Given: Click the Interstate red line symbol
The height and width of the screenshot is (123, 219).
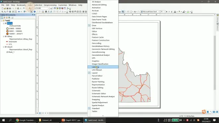Looking at the screenshot, I should pyautogui.click(x=7, y=41).
